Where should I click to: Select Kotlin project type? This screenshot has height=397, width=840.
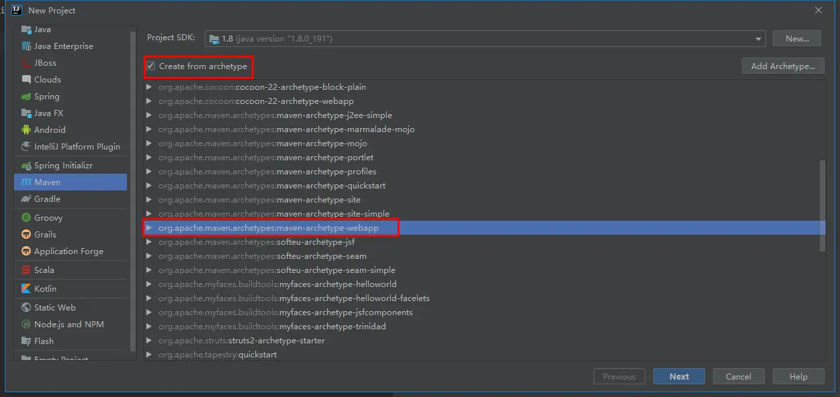pyautogui.click(x=71, y=289)
